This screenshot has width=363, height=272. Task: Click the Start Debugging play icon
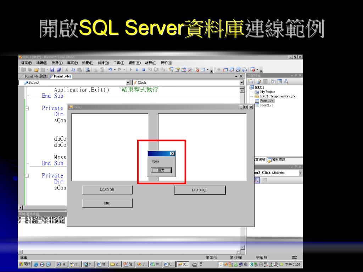pyautogui.click(x=131, y=69)
